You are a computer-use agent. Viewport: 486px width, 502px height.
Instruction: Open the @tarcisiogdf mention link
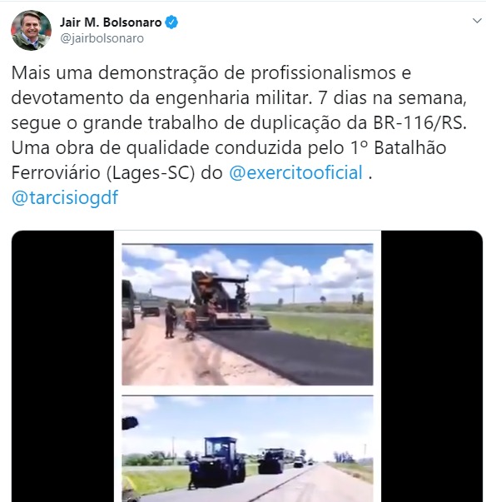65,197
